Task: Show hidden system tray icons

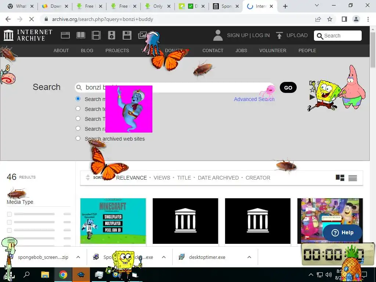Action: pos(311,275)
